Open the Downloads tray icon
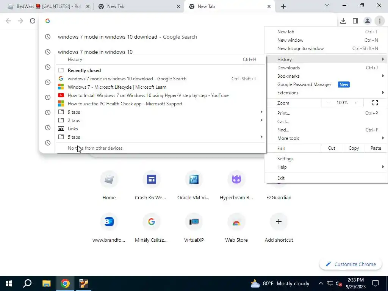This screenshot has height=291, width=388. pyautogui.click(x=343, y=21)
